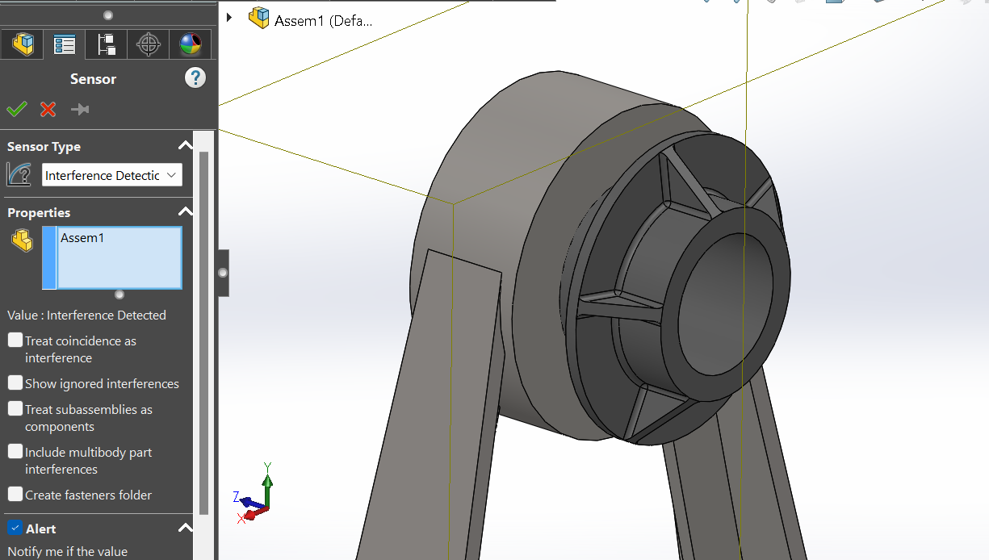
Task: Enable Treat subassemblies as components
Action: 15,409
